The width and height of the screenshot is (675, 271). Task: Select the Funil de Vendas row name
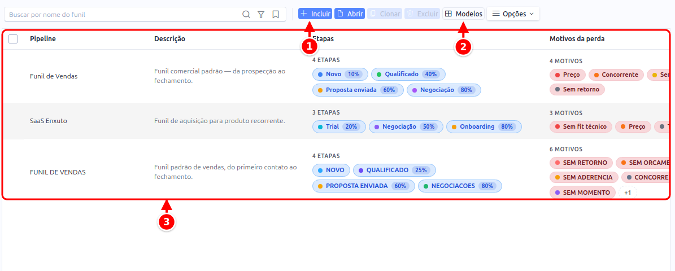coord(54,76)
